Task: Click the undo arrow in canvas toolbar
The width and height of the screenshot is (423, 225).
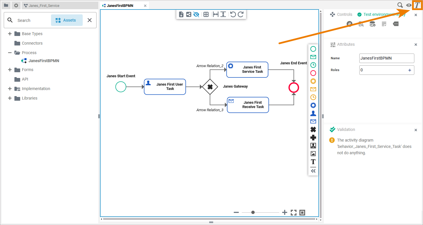Action: [x=233, y=14]
